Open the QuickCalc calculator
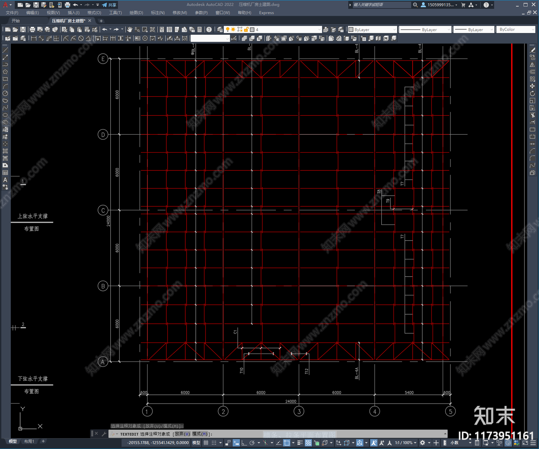Viewport: 539px width, 449px height. click(199, 30)
